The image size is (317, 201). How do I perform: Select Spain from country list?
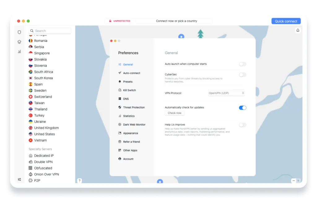pos(38,84)
